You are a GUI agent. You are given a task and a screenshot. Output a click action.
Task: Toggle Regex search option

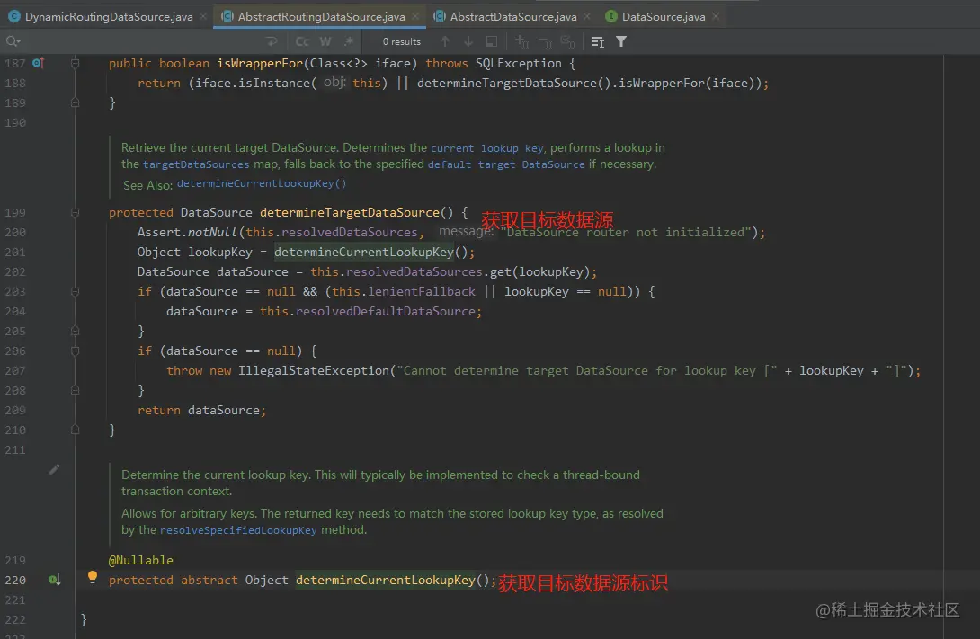pyautogui.click(x=349, y=41)
